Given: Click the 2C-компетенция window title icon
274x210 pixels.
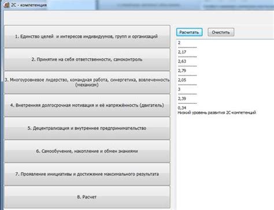Looking at the screenshot, I should pos(6,5).
